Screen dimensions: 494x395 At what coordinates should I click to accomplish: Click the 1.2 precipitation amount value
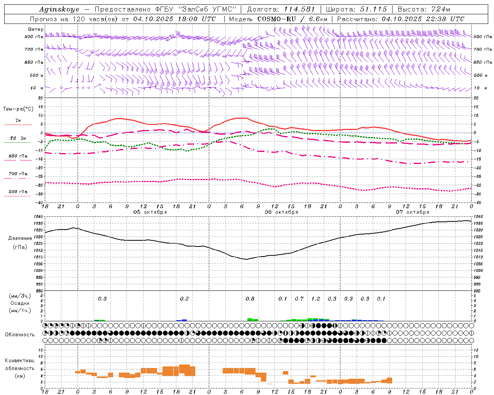click(316, 299)
